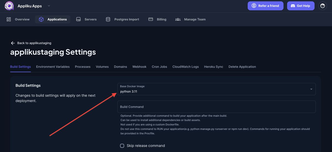Screen dimensions: 332x152
Task: Open the Applications section
Action: [53, 19]
